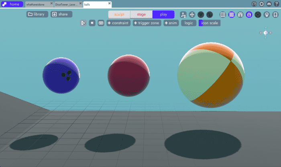Open the logic editor

[189, 23]
